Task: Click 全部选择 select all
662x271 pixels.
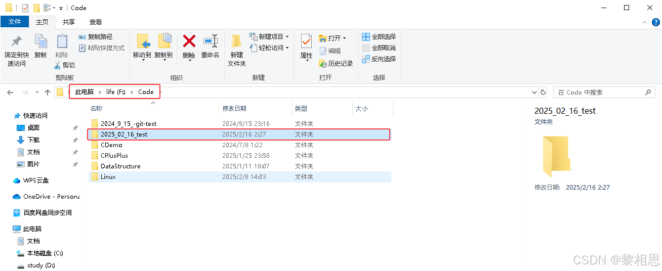Action: pos(379,37)
